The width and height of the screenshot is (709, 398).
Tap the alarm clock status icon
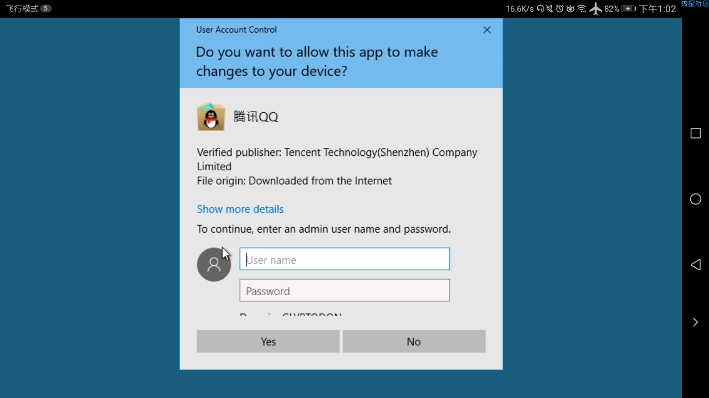(559, 8)
